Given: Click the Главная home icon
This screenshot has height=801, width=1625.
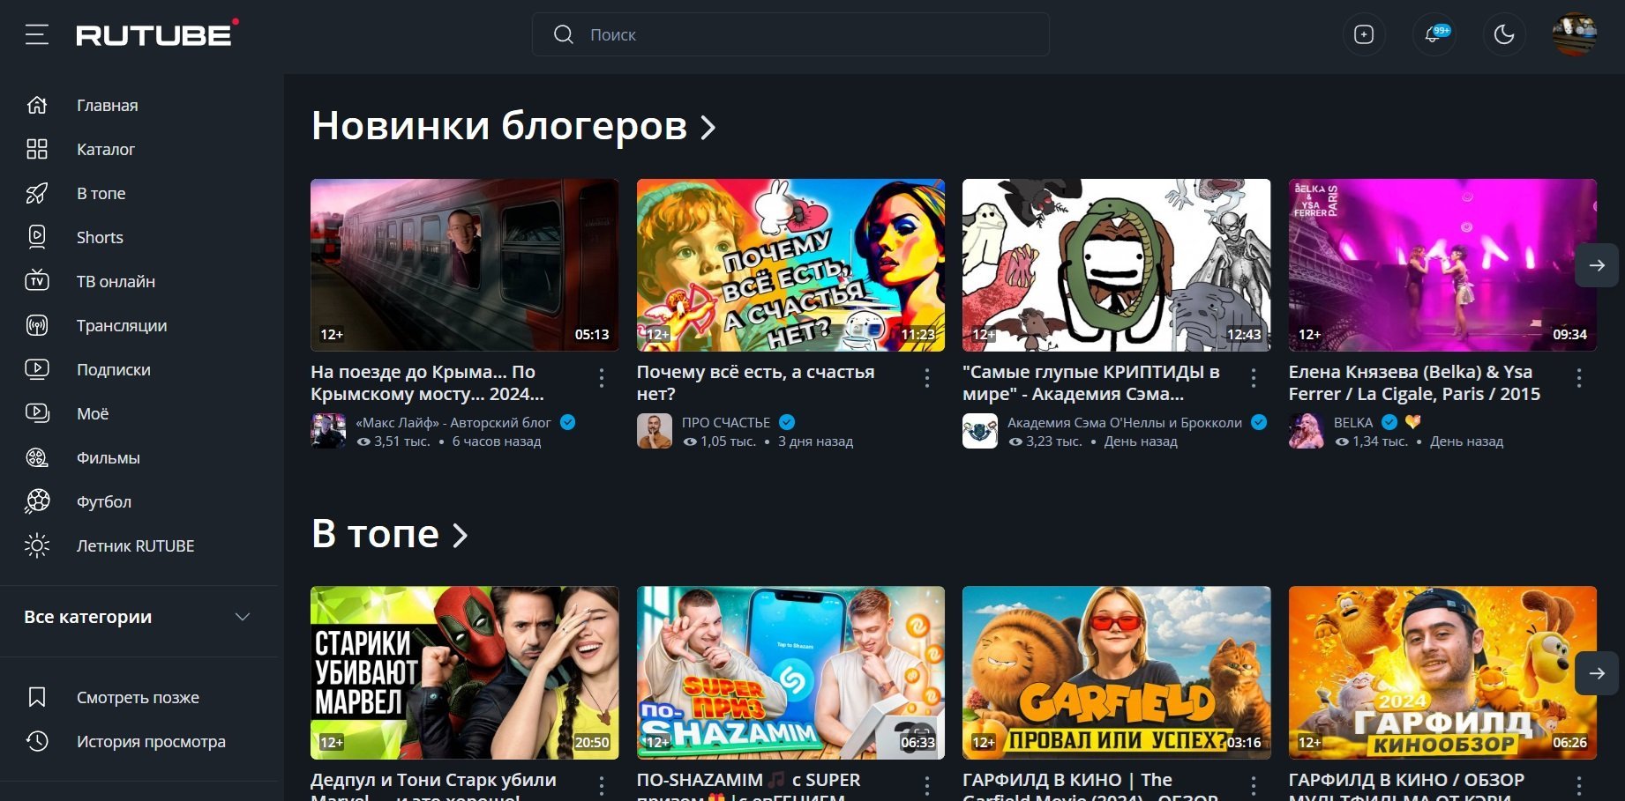Looking at the screenshot, I should (x=37, y=105).
